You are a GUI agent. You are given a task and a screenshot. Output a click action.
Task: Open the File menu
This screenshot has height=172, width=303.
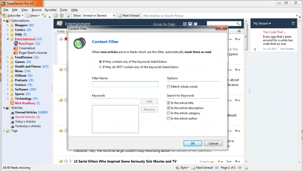click(x=6, y=10)
